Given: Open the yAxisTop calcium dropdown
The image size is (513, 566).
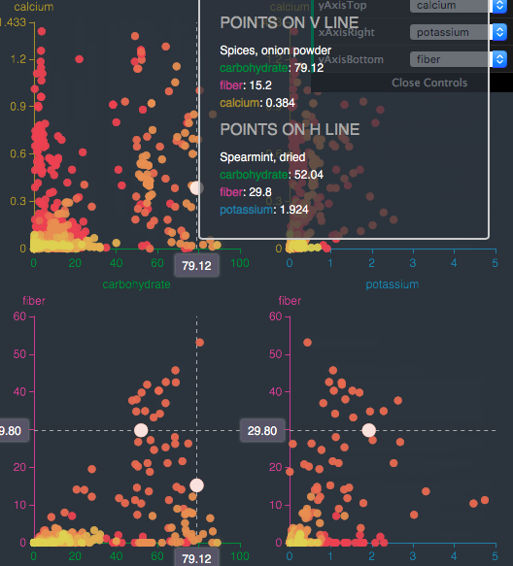Looking at the screenshot, I should 458,6.
